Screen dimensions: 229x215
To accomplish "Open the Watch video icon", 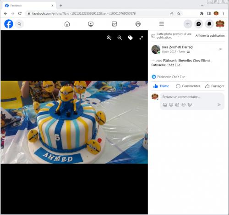I will pyautogui.click(x=91, y=24).
